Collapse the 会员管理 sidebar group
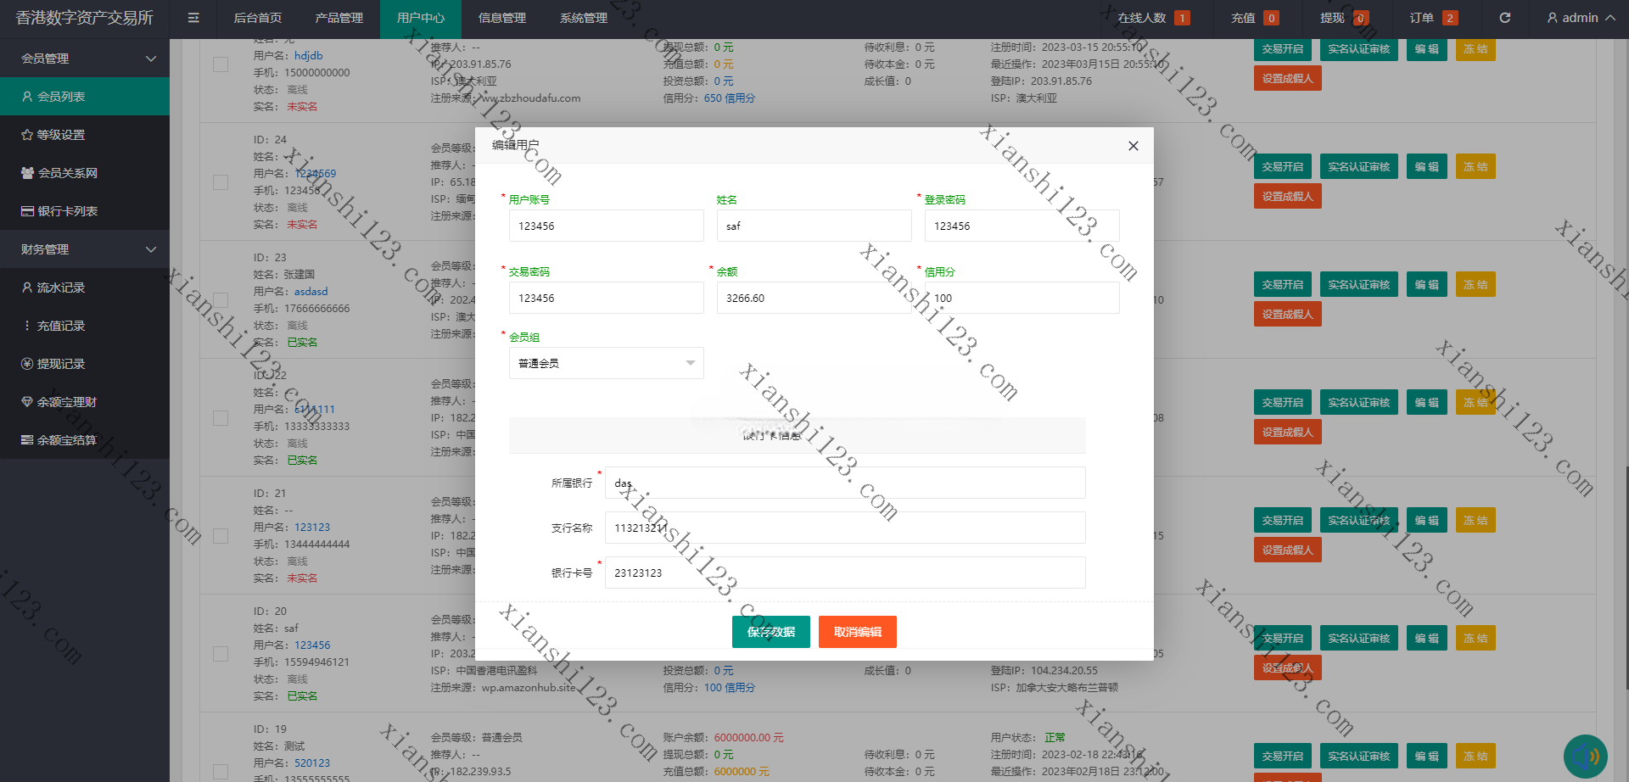1629x782 pixels. click(85, 59)
